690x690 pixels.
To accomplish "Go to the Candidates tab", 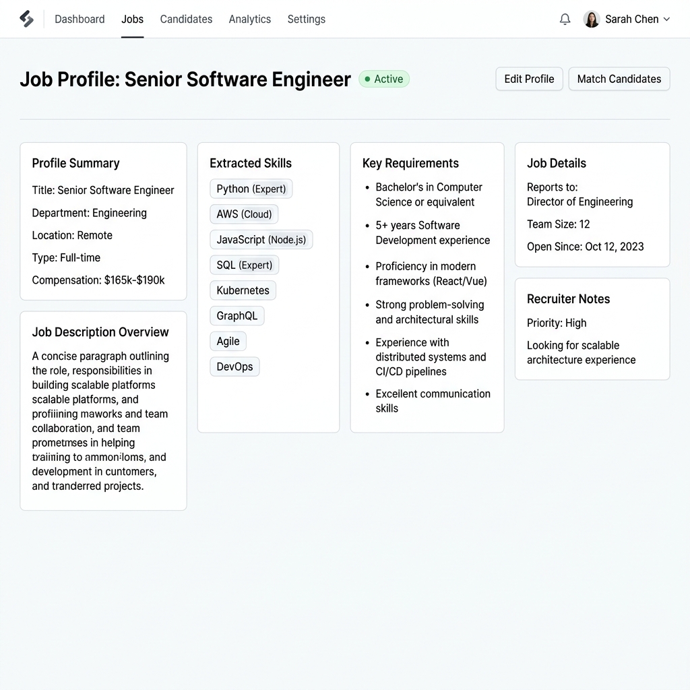I will (x=186, y=19).
